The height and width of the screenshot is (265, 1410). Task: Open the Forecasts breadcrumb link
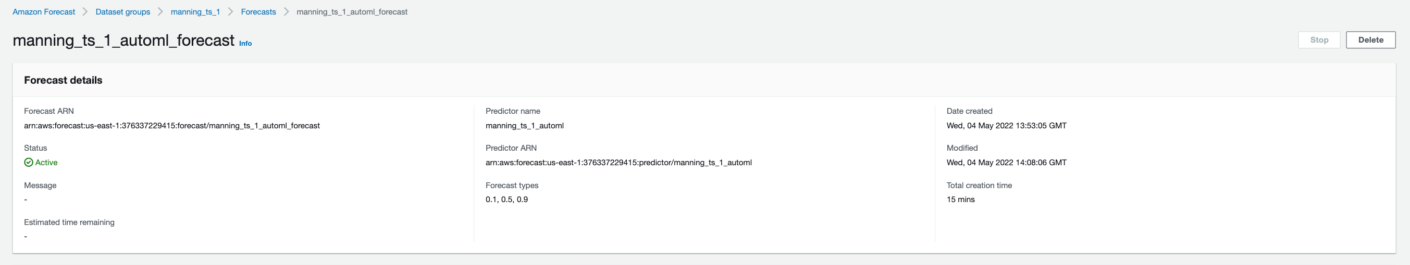coord(258,12)
